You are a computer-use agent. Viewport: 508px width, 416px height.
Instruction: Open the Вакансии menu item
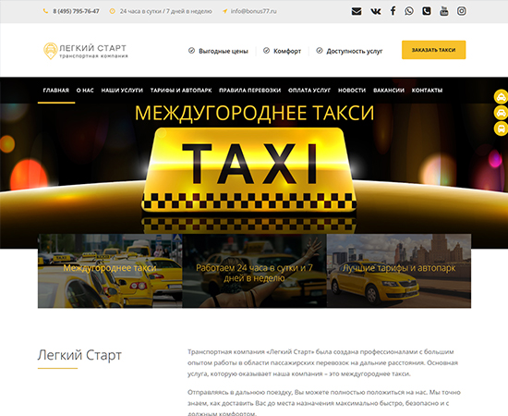pyautogui.click(x=389, y=91)
